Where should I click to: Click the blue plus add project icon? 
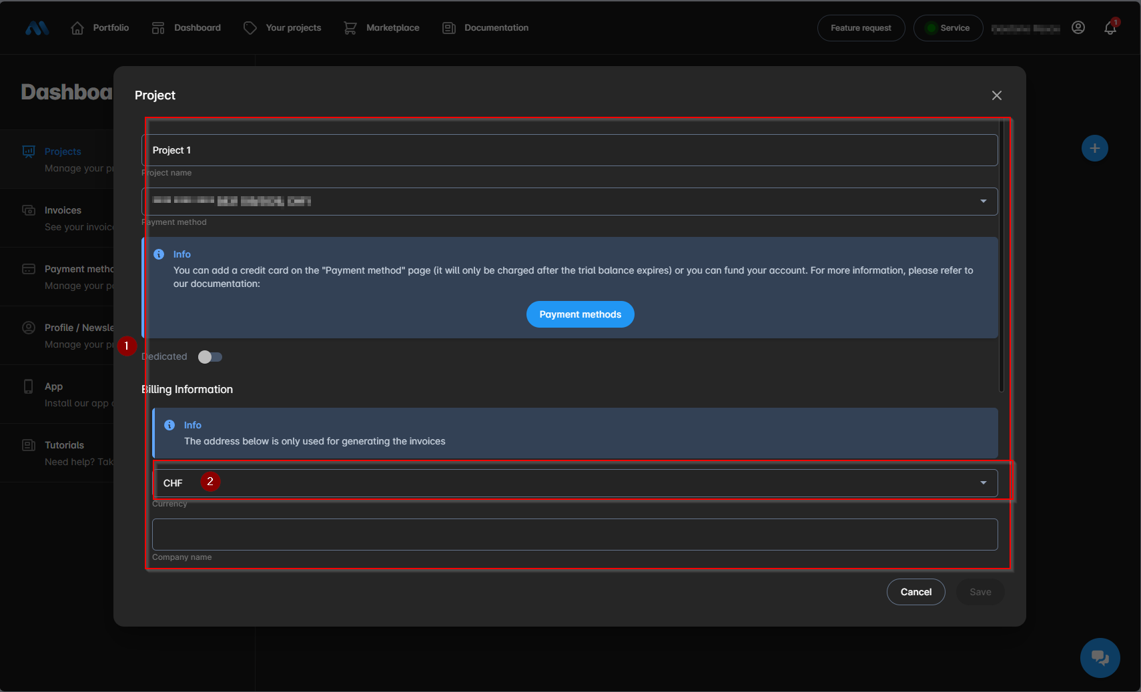(x=1094, y=148)
